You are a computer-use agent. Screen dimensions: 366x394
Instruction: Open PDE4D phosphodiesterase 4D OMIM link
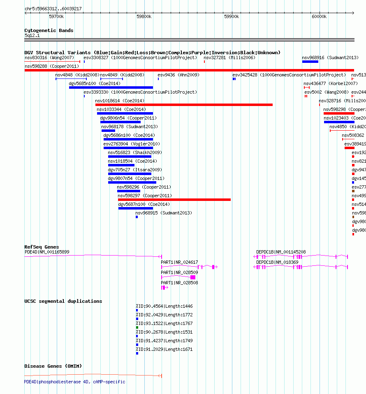point(74,382)
